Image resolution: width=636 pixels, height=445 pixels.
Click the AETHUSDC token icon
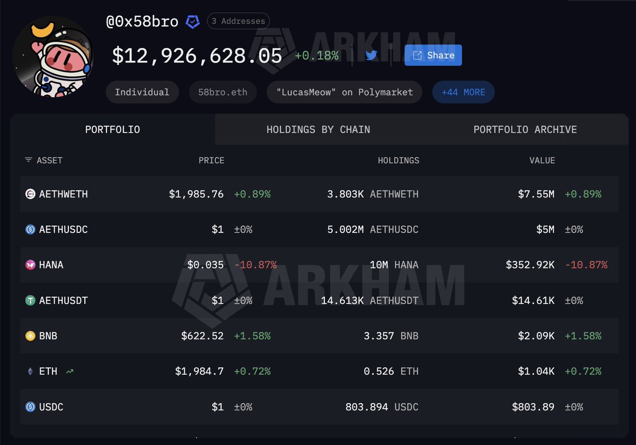30,230
